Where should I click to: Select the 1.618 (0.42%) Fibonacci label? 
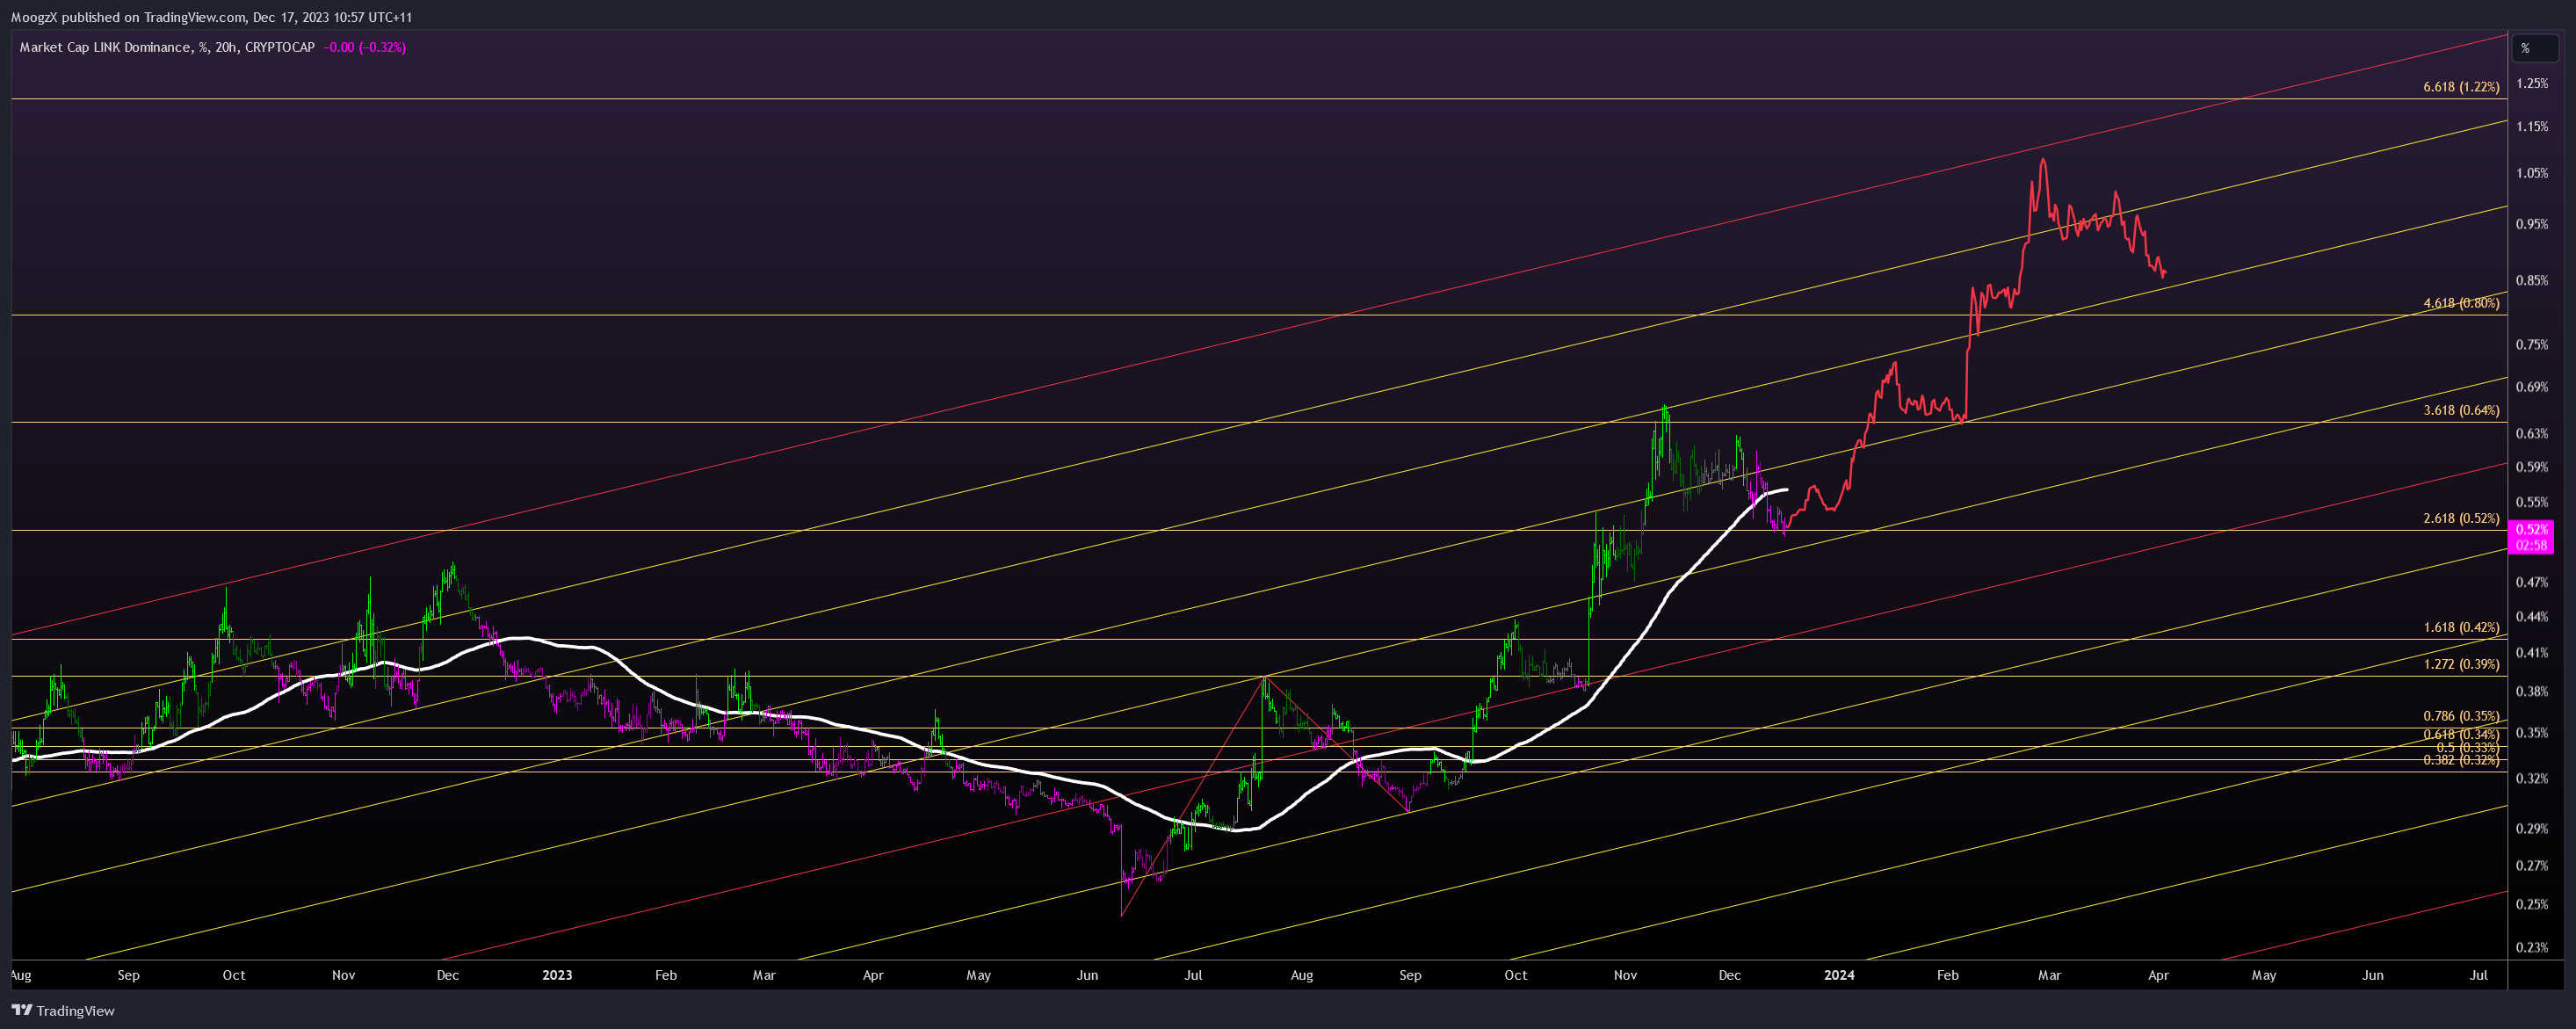click(x=2461, y=627)
